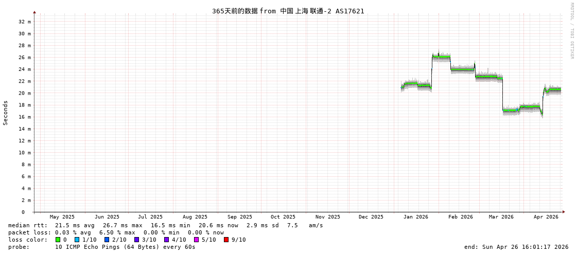The image size is (577, 254).
Task: Click the packet loss statistics line
Action: point(116,232)
